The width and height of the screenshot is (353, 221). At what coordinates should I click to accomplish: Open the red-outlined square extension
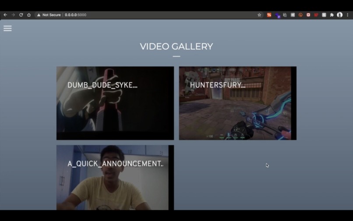pyautogui.click(x=308, y=15)
